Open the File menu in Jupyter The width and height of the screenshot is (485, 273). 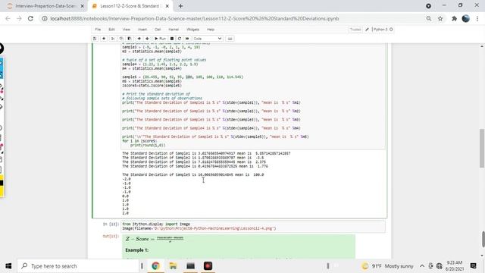pyautogui.click(x=98, y=30)
